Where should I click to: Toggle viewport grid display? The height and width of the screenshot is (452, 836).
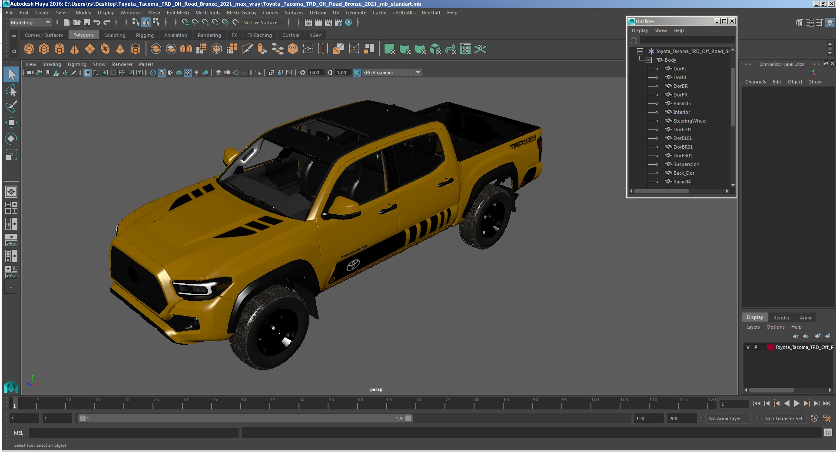coord(87,73)
